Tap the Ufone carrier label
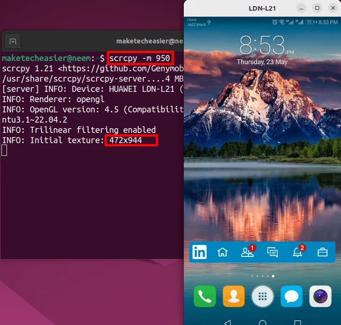341x325 pixels. (x=192, y=20)
